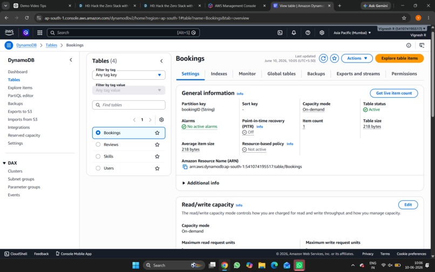The width and height of the screenshot is (435, 272).
Task: Expand the Additional info section
Action: pyautogui.click(x=200, y=183)
